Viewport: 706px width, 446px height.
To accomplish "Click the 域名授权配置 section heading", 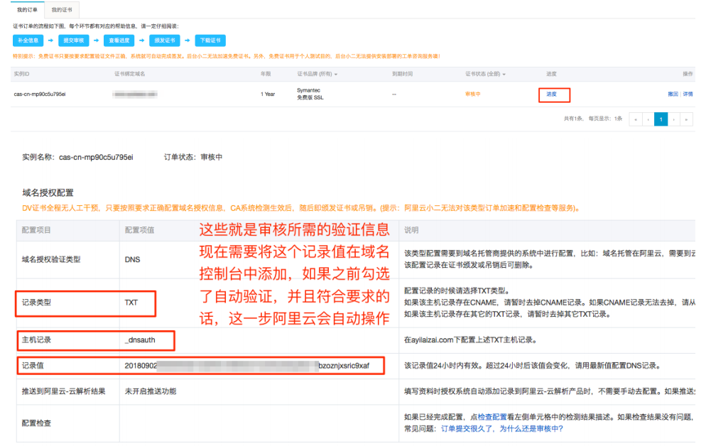I will pyautogui.click(x=48, y=193).
